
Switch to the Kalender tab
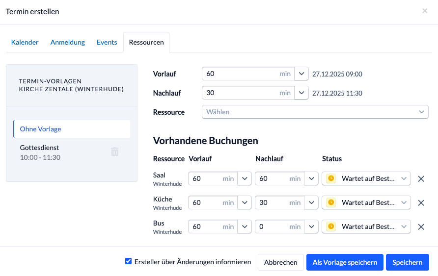(x=25, y=42)
